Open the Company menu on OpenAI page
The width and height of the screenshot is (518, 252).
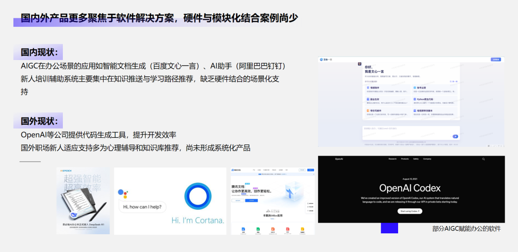427,159
